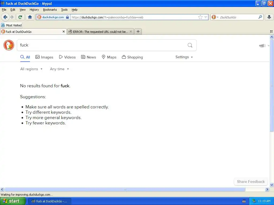Screen dimensions: 274x205
Task: Click horizontal scrollbar right arrow
Action: [x=267, y=189]
